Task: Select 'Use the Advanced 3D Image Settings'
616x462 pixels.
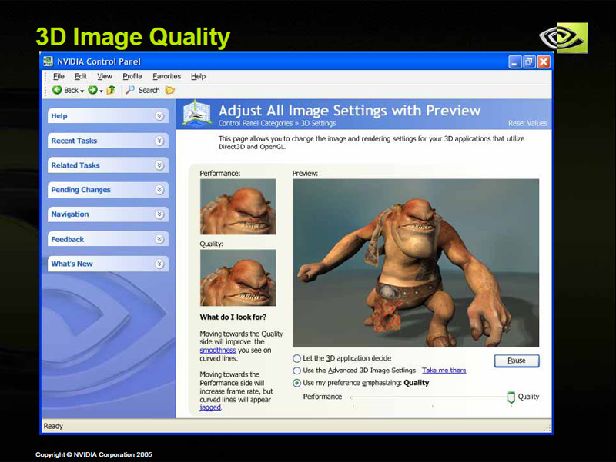Action: point(297,371)
